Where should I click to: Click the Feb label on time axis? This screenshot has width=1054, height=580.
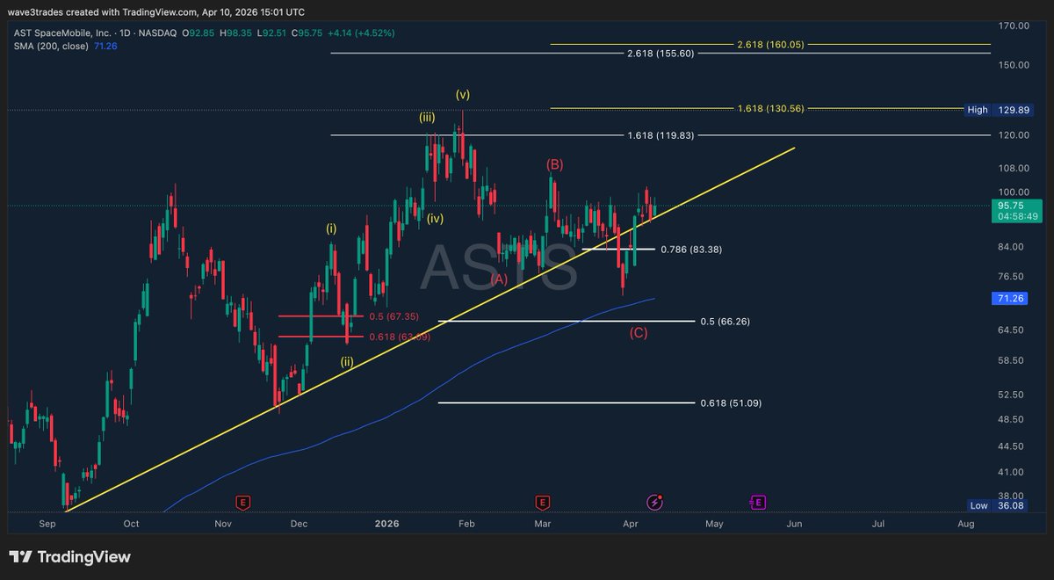click(466, 524)
